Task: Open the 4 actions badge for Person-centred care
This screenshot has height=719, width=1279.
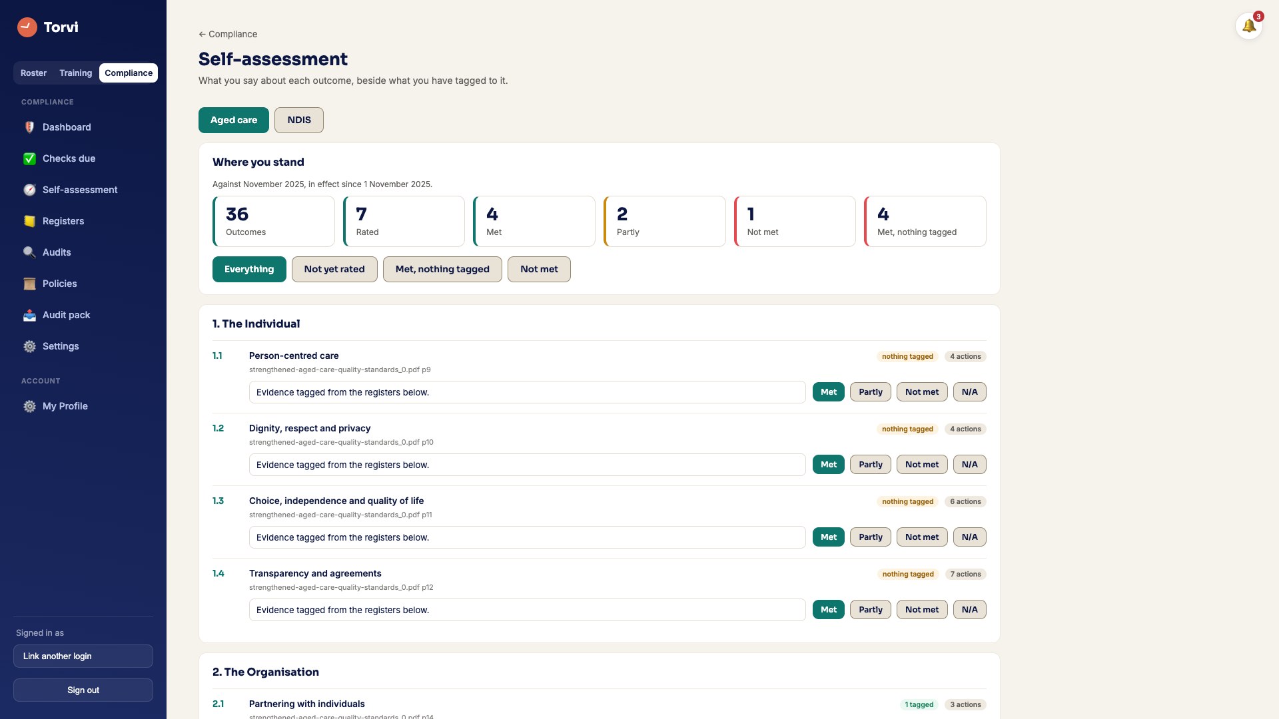Action: [x=965, y=356]
